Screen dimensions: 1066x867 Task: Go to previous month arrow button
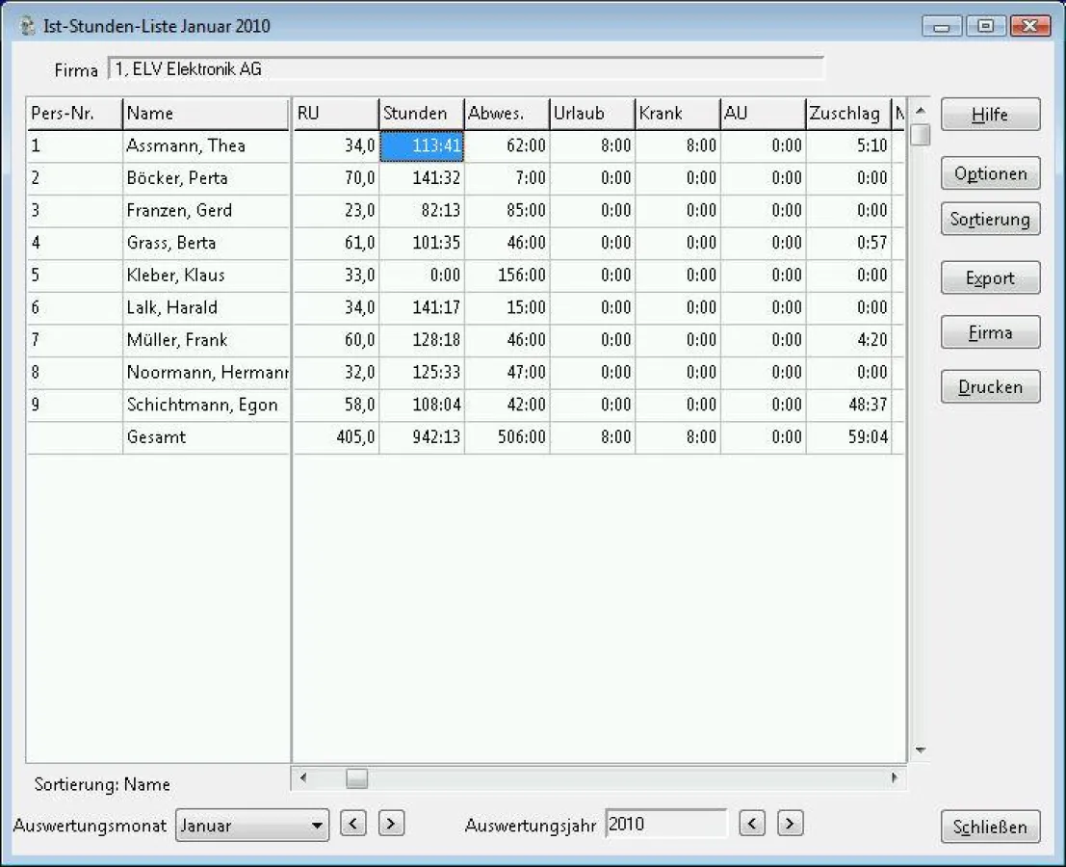353,825
